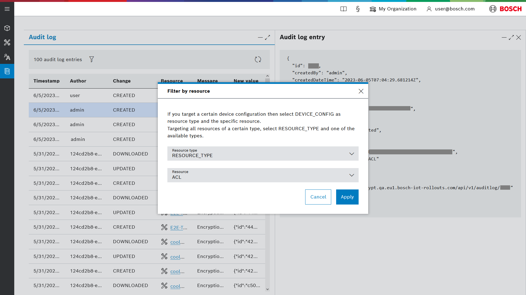Close the Filter by resource dialog
Image resolution: width=526 pixels, height=295 pixels.
tap(361, 91)
